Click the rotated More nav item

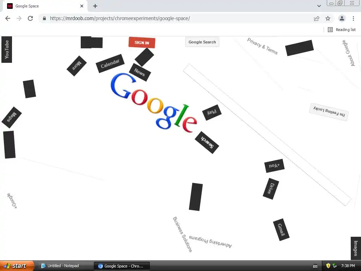[77, 66]
